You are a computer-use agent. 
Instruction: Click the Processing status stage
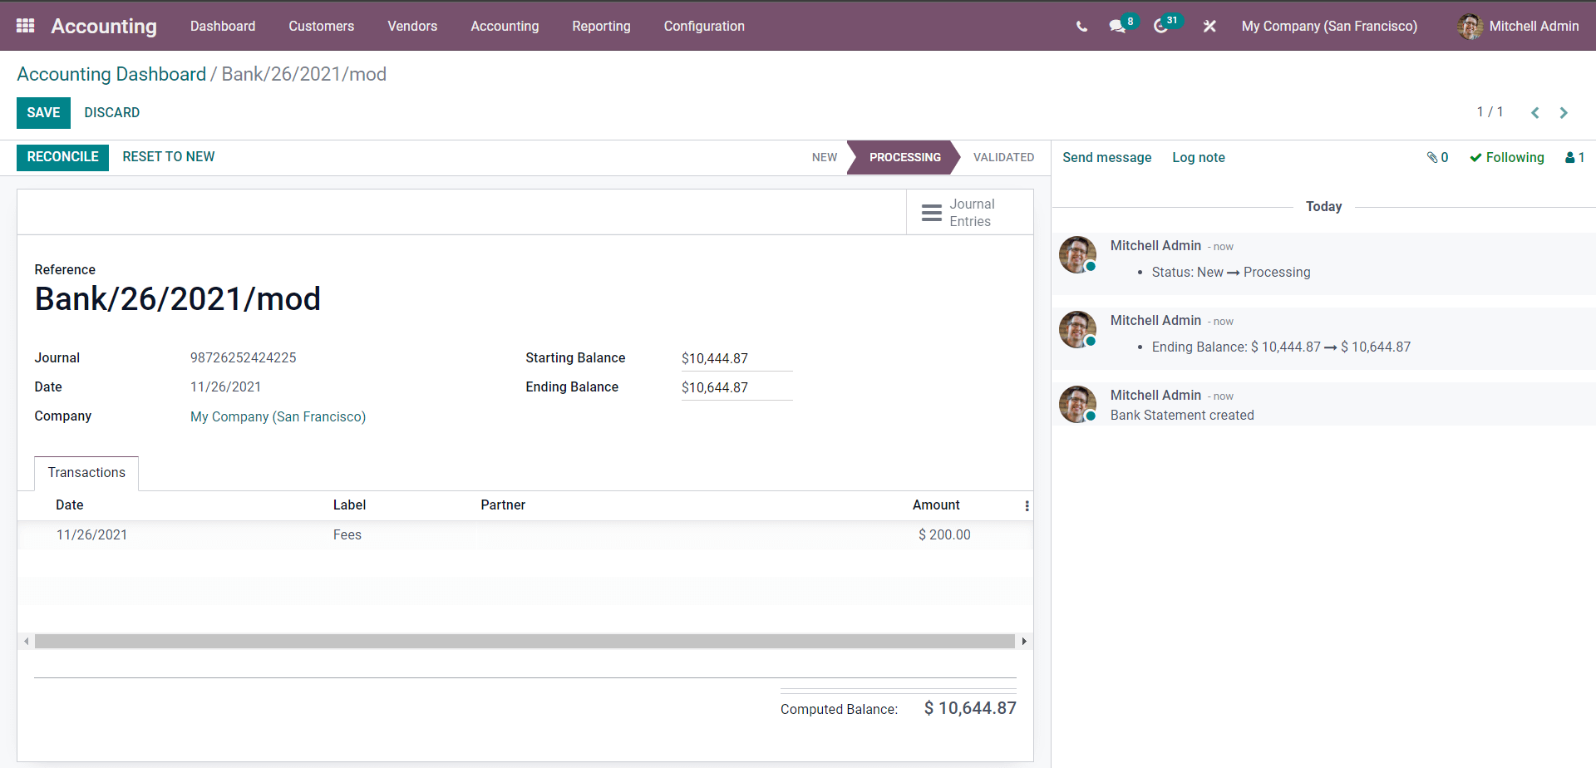[x=904, y=157]
